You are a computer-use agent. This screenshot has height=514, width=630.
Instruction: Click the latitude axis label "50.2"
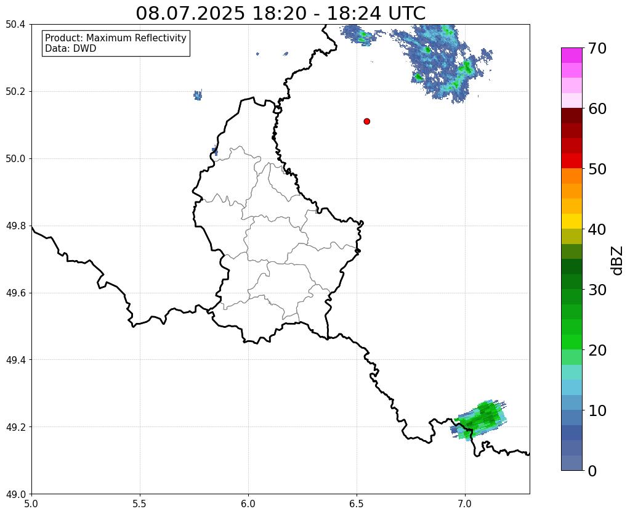click(x=15, y=92)
